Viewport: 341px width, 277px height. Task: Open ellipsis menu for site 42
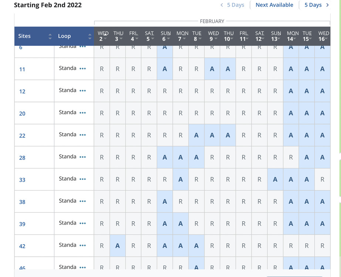[82, 246]
